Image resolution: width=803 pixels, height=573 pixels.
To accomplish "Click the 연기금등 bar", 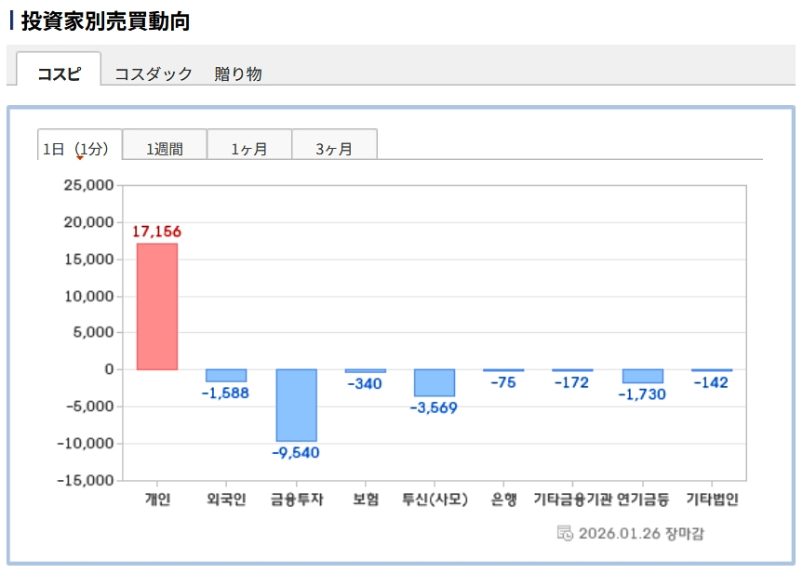I will [642, 376].
